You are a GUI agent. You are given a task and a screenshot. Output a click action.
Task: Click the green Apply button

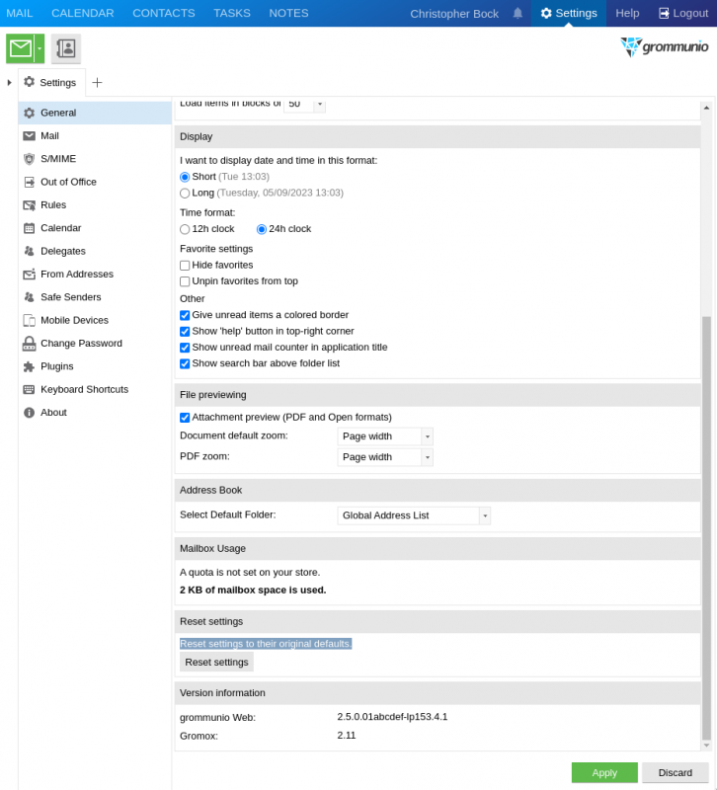coord(604,772)
